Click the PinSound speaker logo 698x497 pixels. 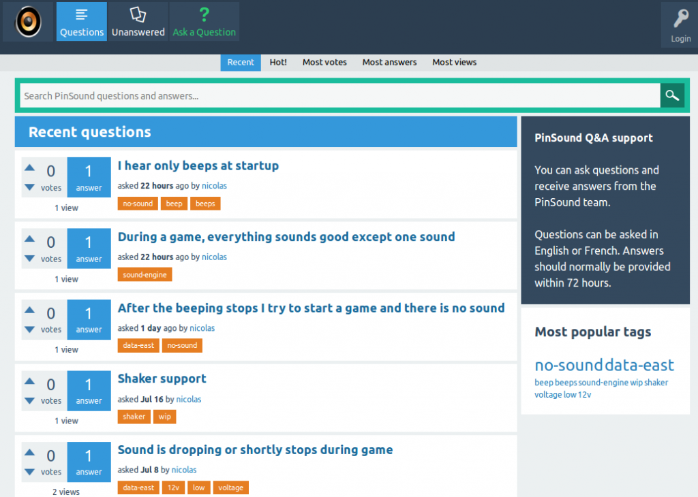click(28, 21)
